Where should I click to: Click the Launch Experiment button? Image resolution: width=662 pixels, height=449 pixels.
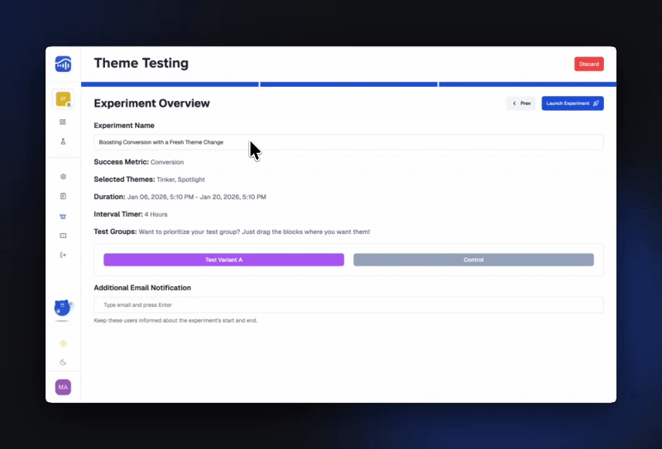click(572, 103)
